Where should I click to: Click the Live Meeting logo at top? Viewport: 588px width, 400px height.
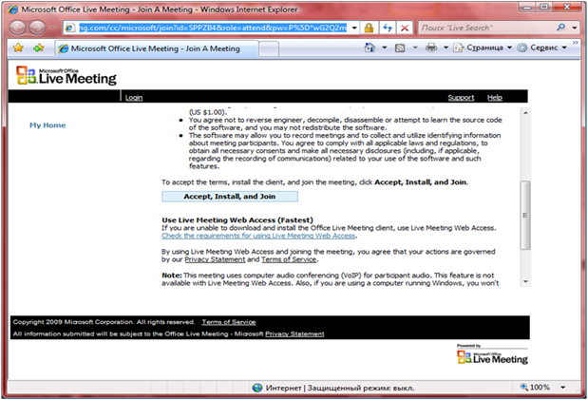(x=66, y=75)
